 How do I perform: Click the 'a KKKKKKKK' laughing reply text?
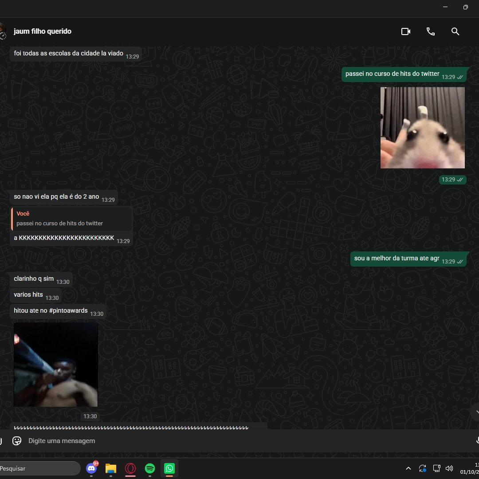(x=64, y=238)
